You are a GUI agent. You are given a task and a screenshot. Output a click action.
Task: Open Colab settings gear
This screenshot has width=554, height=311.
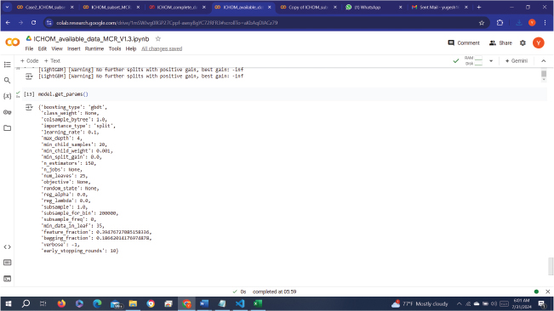pyautogui.click(x=523, y=43)
